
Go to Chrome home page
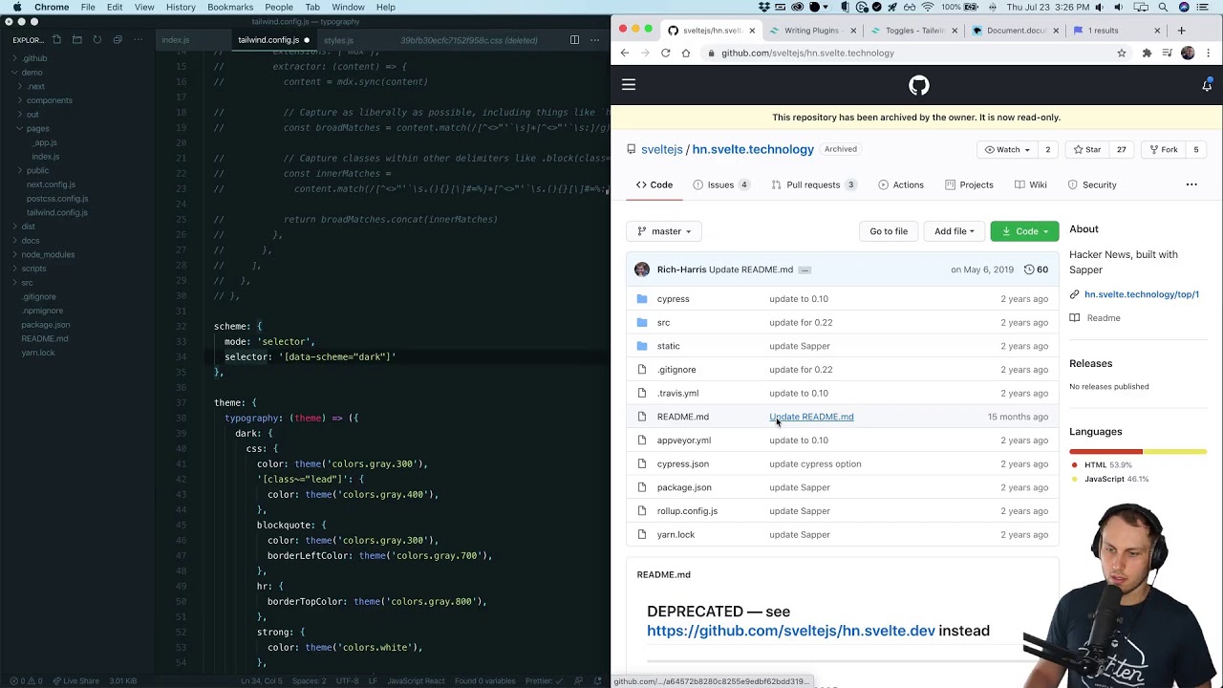[x=686, y=54]
